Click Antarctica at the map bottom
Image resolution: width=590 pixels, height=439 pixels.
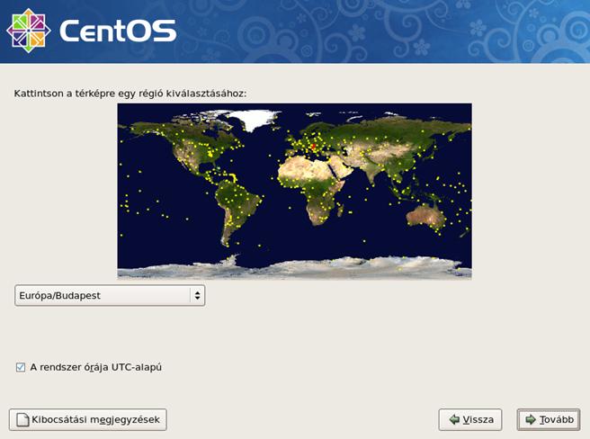[297, 267]
